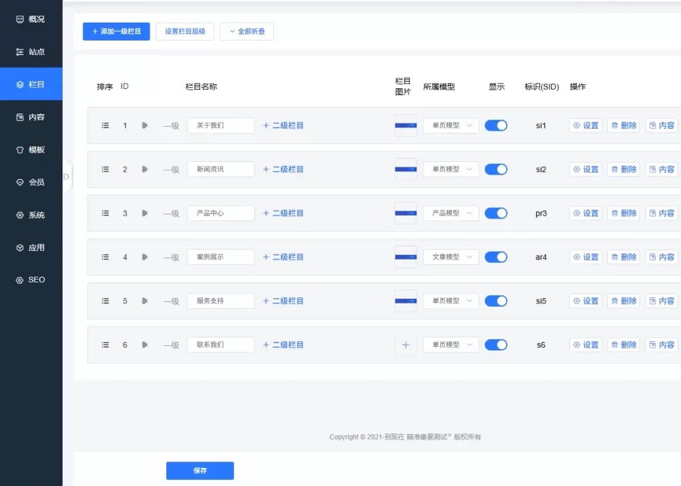
Task: Upload image with plus icon for 联系我们
Action: [x=406, y=345]
